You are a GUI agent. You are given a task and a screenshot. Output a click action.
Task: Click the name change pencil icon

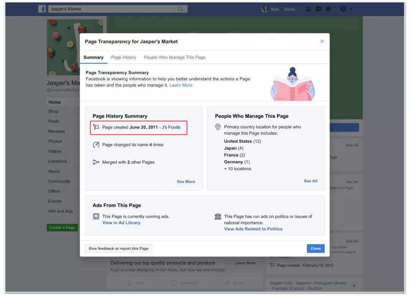tap(96, 145)
